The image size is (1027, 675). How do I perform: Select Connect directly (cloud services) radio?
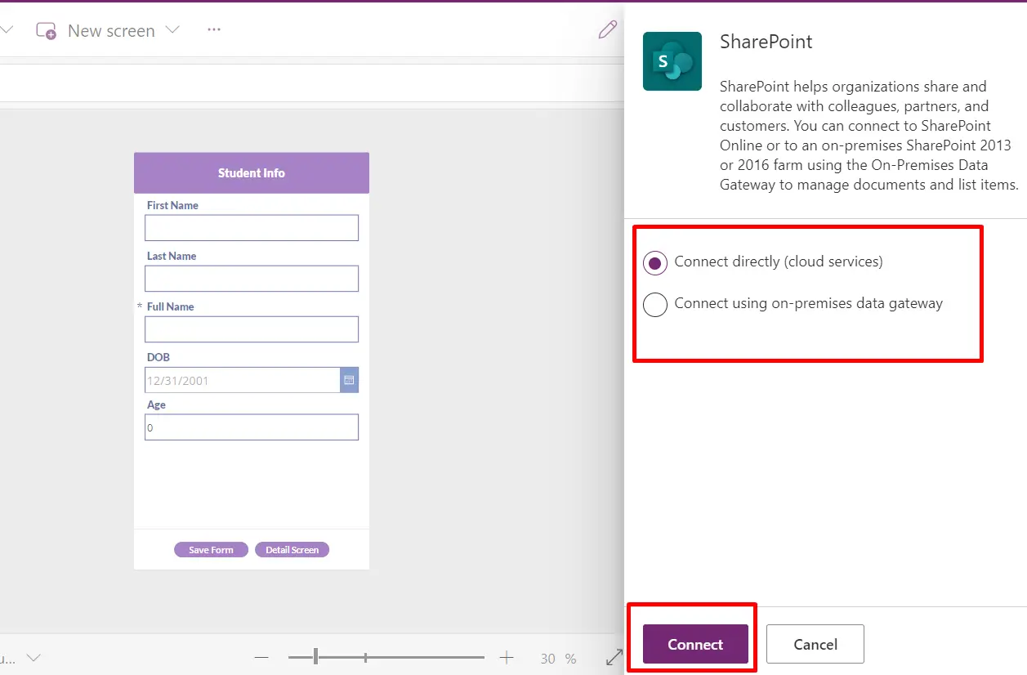click(655, 263)
